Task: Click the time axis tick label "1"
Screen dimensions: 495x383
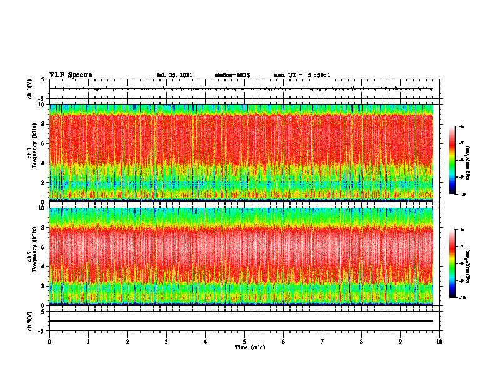Action: [88, 342]
